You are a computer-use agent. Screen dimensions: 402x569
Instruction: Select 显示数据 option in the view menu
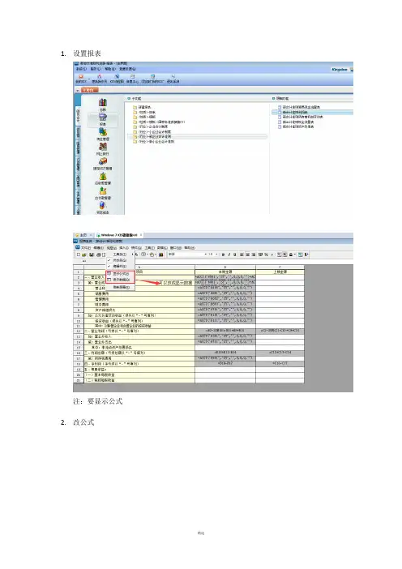[x=120, y=280]
